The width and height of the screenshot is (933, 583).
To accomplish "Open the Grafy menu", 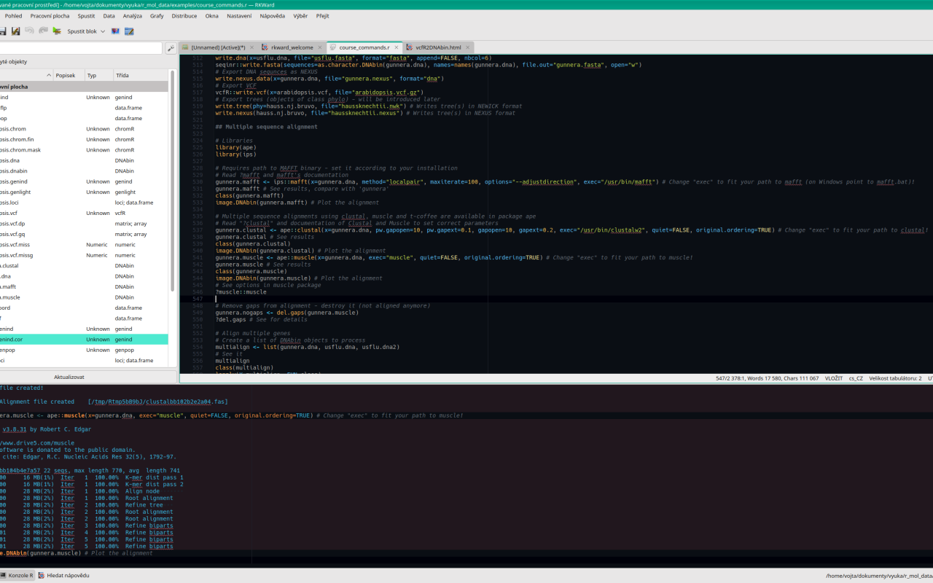I will (157, 15).
